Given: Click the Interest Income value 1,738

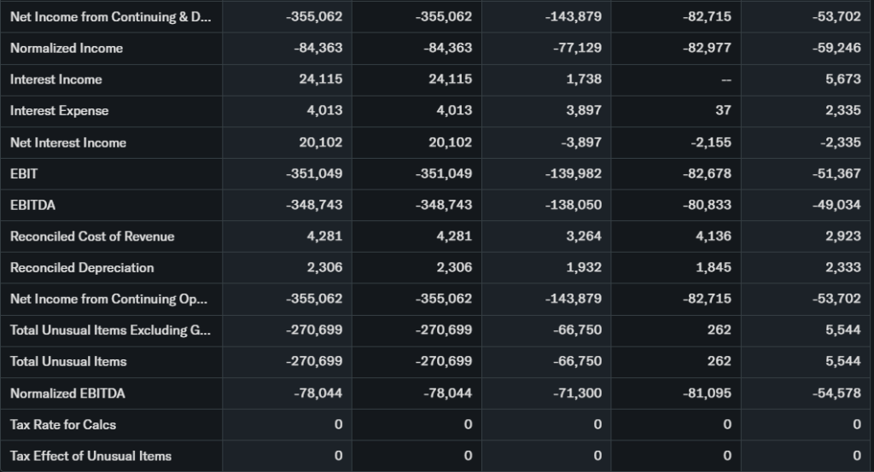Looking at the screenshot, I should [584, 79].
